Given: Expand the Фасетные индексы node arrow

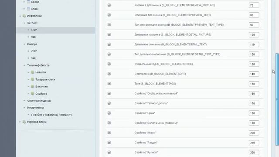Looking at the screenshot, I should pos(24,101).
